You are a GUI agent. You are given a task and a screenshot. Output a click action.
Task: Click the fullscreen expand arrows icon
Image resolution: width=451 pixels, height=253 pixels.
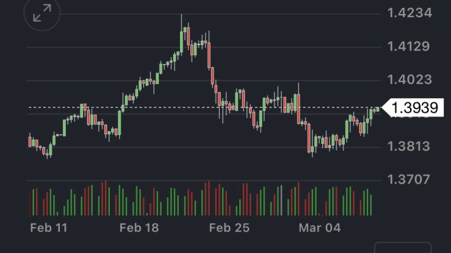pos(42,13)
